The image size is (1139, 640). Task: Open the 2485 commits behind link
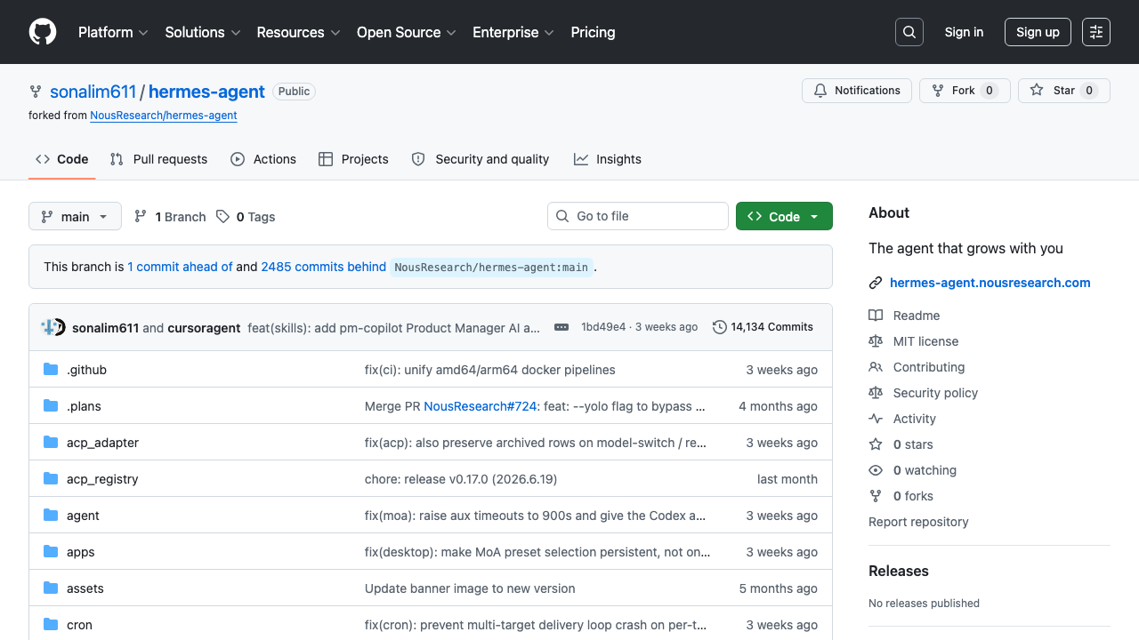324,267
